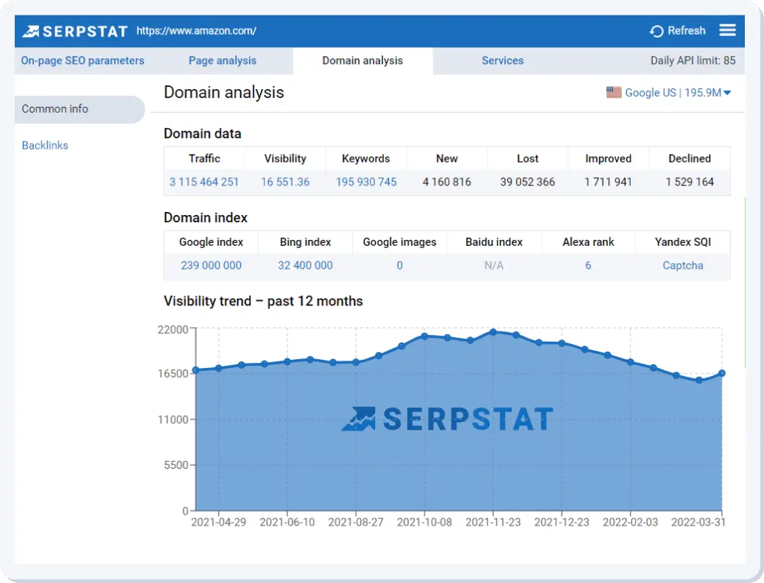Click the US flag icon
Viewport: 764px width, 583px height.
(x=614, y=93)
